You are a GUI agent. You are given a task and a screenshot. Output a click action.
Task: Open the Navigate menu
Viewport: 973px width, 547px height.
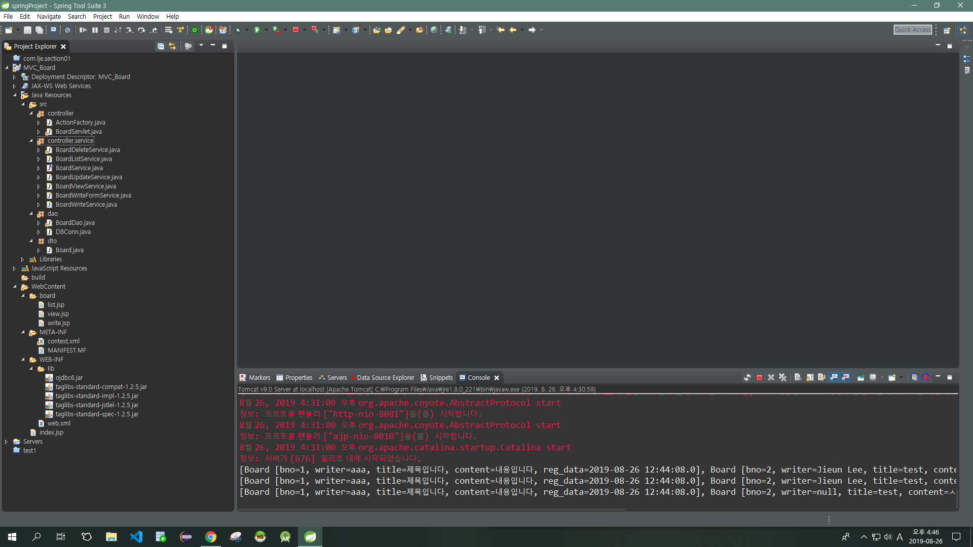49,17
